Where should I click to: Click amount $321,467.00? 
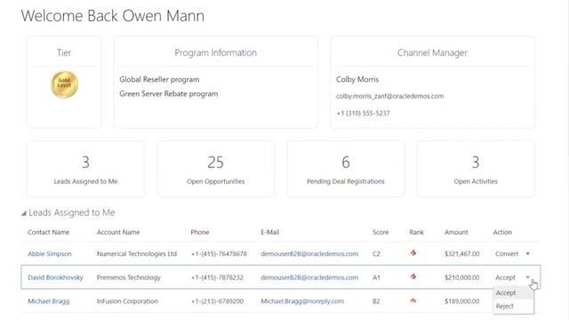point(462,254)
